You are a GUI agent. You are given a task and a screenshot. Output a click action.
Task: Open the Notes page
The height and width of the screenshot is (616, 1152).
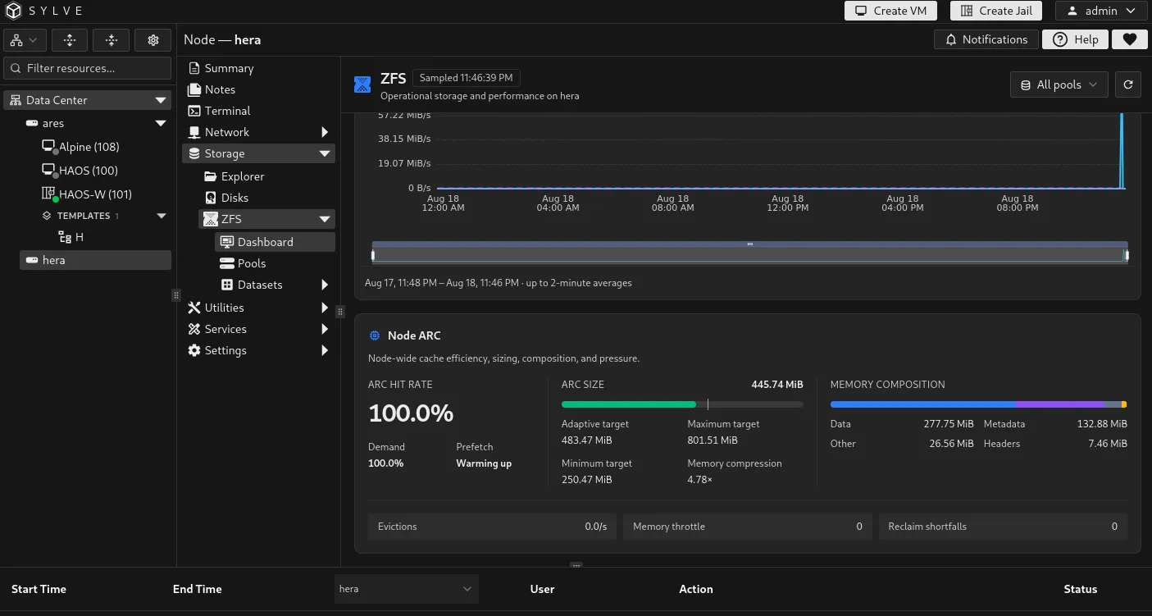[220, 89]
